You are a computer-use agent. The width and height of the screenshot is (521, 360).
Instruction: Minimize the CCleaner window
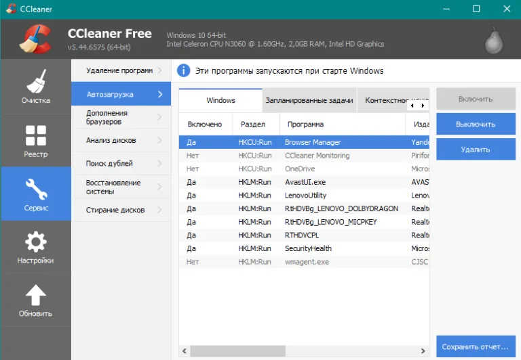point(446,9)
